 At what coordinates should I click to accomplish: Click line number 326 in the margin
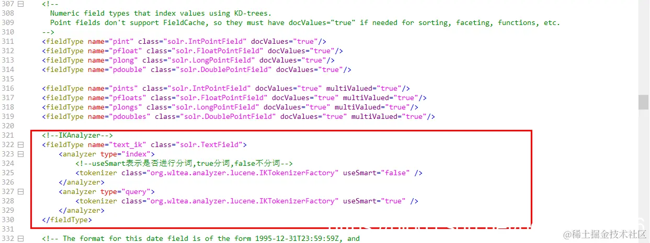click(8, 182)
